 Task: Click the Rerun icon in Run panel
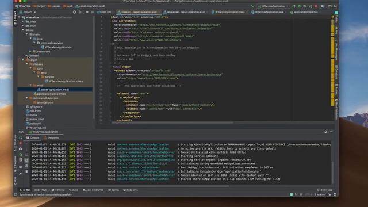pos(21,138)
